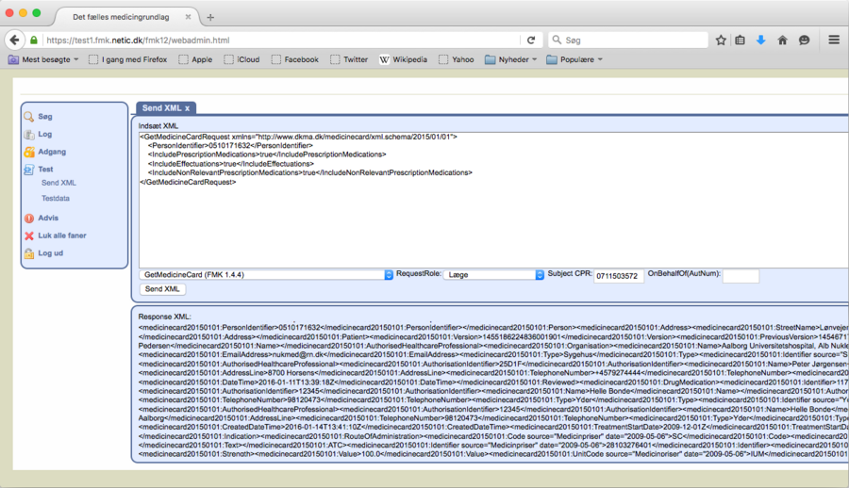
Task: Click the Advis warning icon
Action: 29,218
